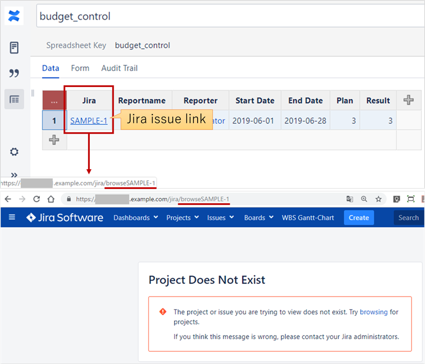Click the 2019-06-01 start date cell

(255, 120)
